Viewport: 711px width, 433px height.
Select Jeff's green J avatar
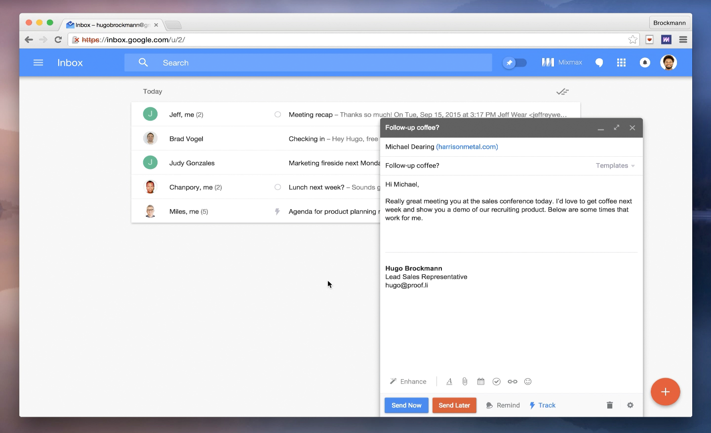[x=150, y=114]
